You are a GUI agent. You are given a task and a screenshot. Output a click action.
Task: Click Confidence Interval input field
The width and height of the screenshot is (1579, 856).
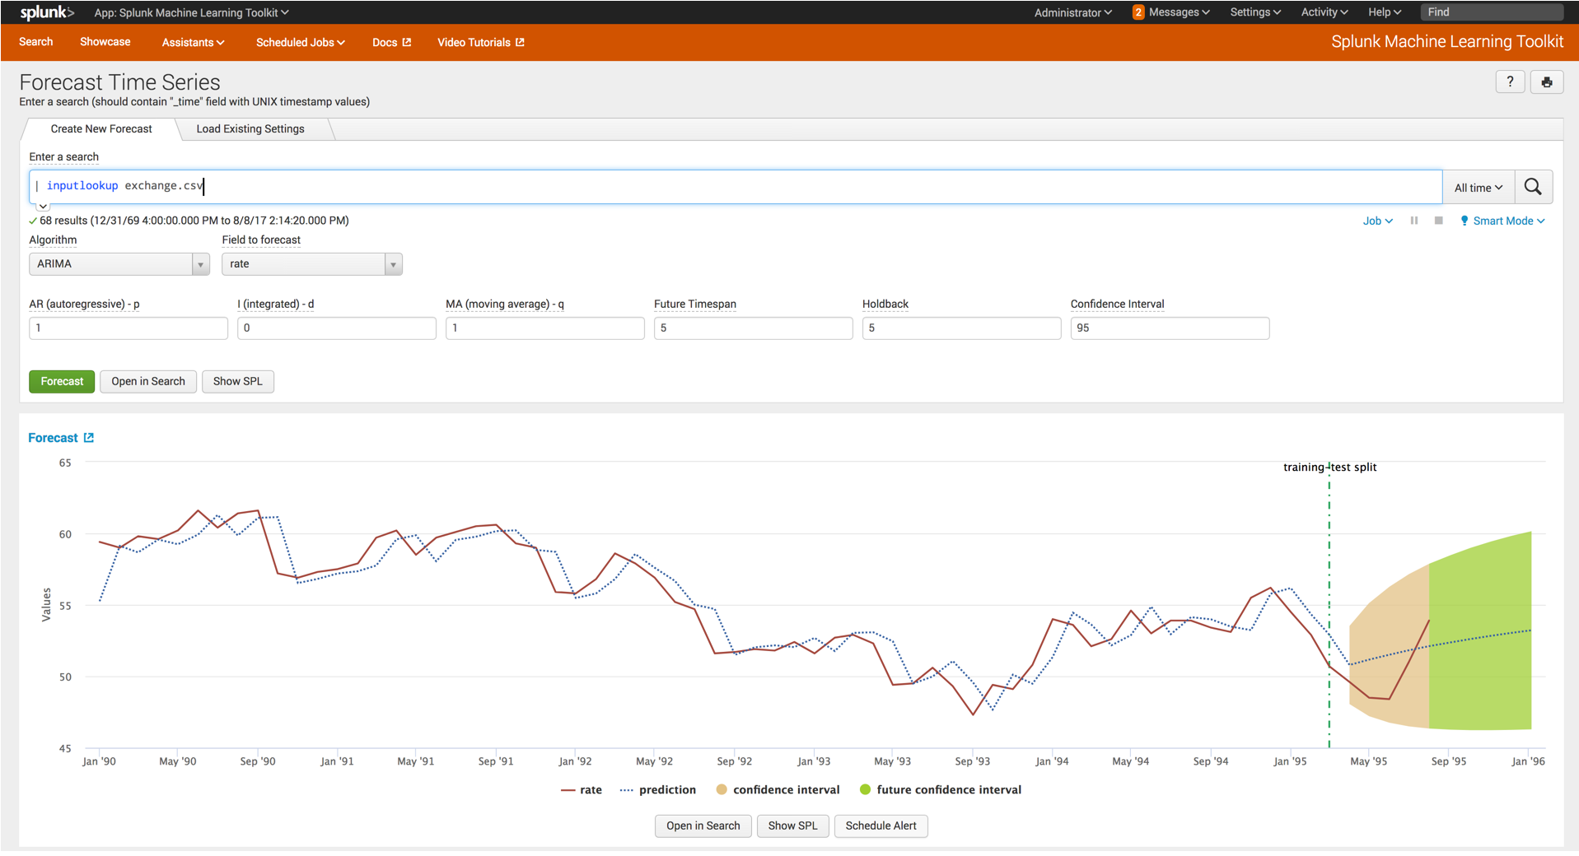(x=1170, y=328)
